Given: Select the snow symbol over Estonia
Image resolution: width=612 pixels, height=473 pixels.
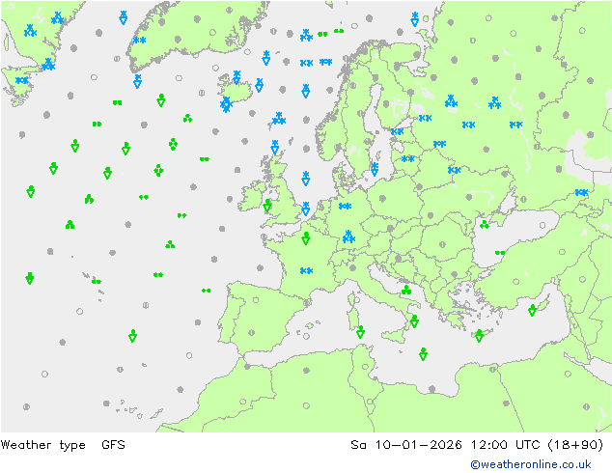Looking at the screenshot, I should point(397,131).
